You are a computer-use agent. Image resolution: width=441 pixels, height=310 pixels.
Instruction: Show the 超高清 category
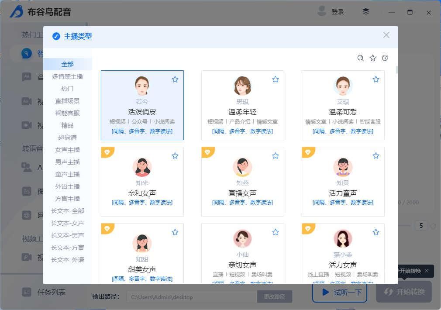coord(68,138)
